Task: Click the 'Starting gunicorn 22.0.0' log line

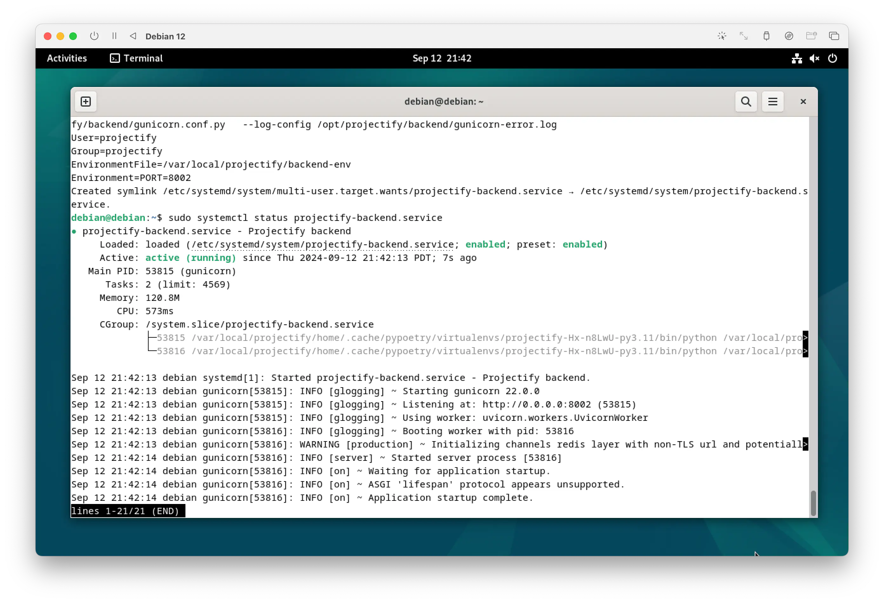Action: (305, 391)
